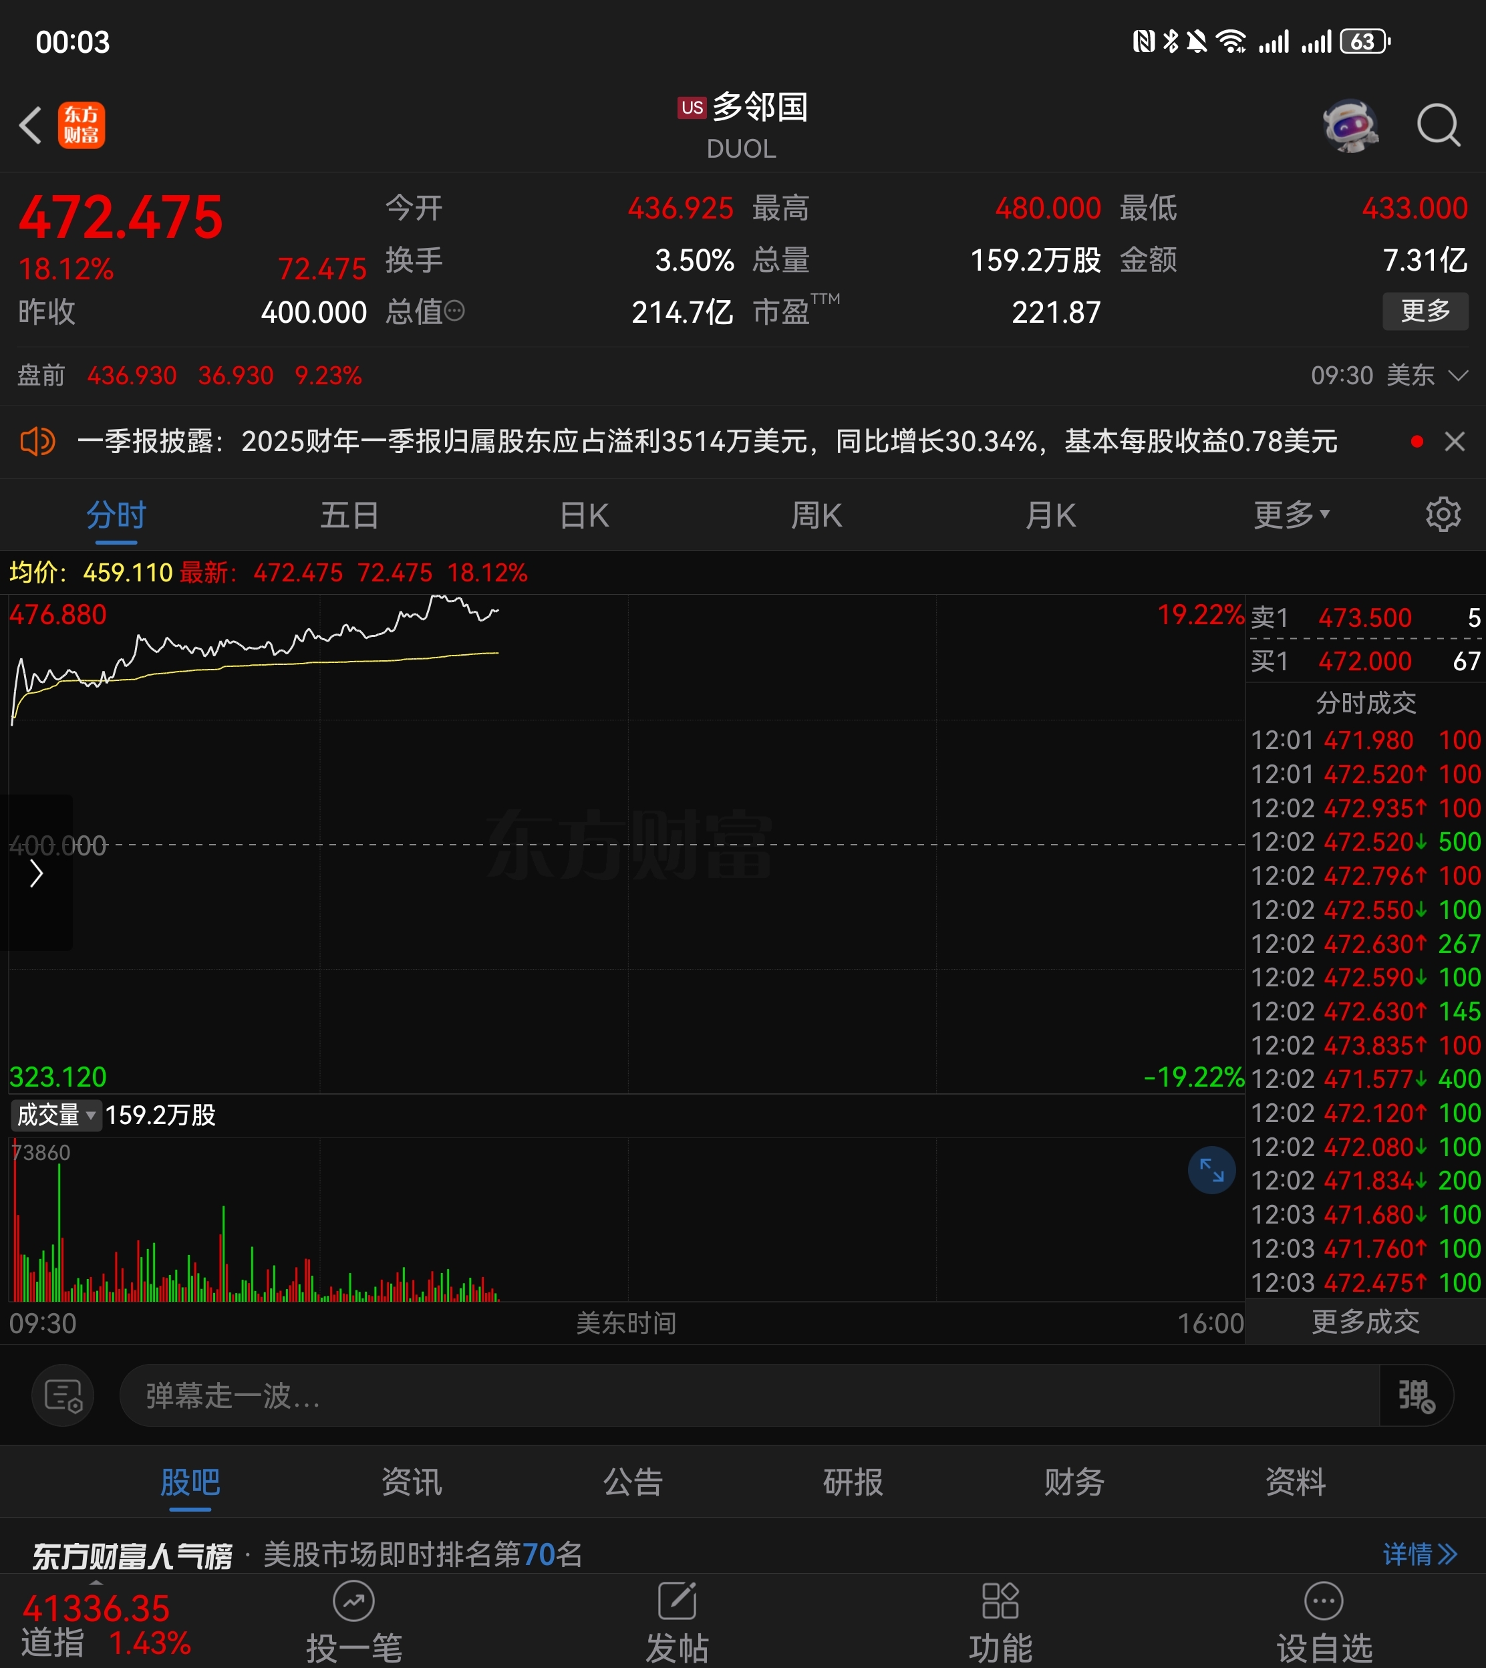Open the bullet-comment settings list icon
The width and height of the screenshot is (1486, 1668).
(63, 1395)
